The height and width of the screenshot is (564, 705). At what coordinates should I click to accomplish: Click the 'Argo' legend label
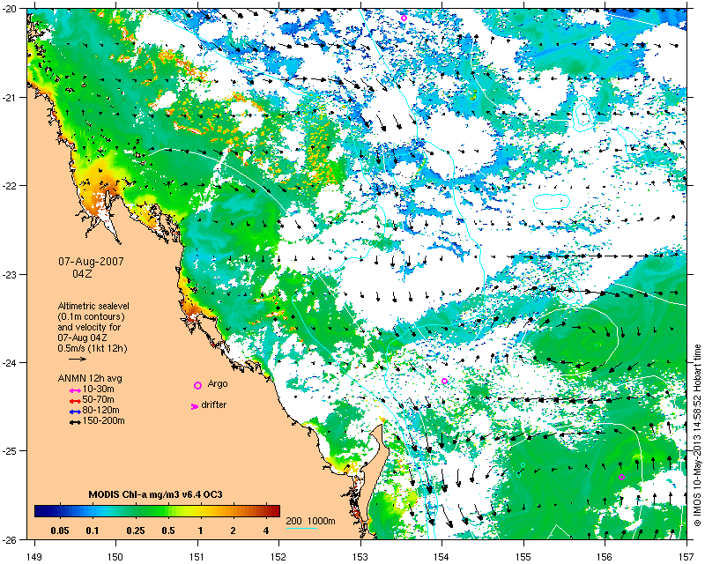[218, 384]
